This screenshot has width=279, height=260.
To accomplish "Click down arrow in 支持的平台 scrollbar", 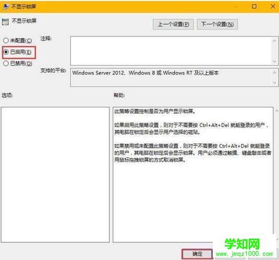I will pos(274,83).
